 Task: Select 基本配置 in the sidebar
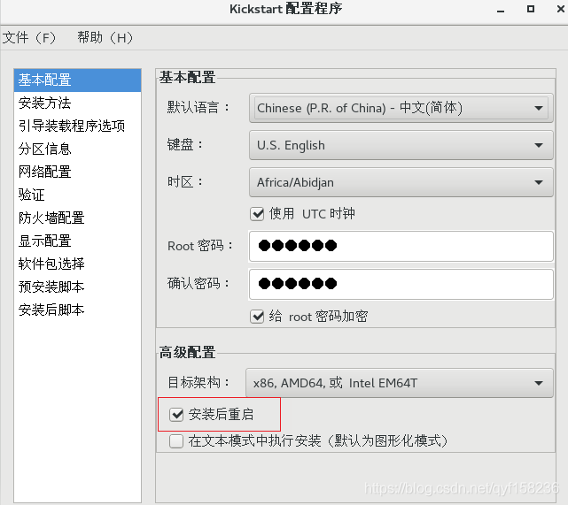[77, 80]
